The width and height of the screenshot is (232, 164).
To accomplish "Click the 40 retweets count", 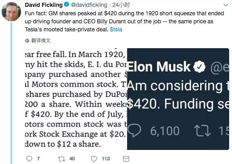I will click(x=72, y=159).
